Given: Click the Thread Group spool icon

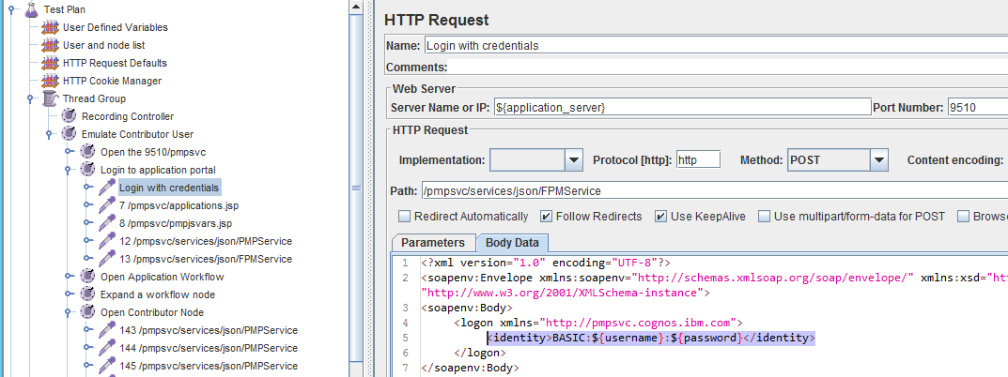Looking at the screenshot, I should [x=50, y=98].
